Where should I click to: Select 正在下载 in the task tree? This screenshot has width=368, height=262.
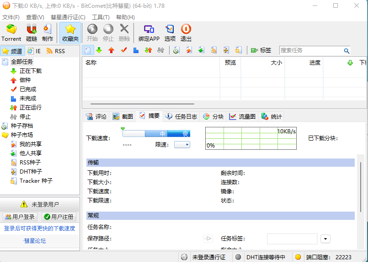[x=31, y=71]
